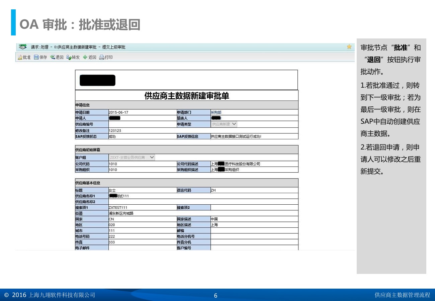Click the 搜索项1 field with ZXTEST111

tap(142, 208)
